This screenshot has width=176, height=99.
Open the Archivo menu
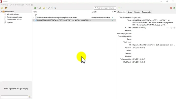tap(4, 5)
